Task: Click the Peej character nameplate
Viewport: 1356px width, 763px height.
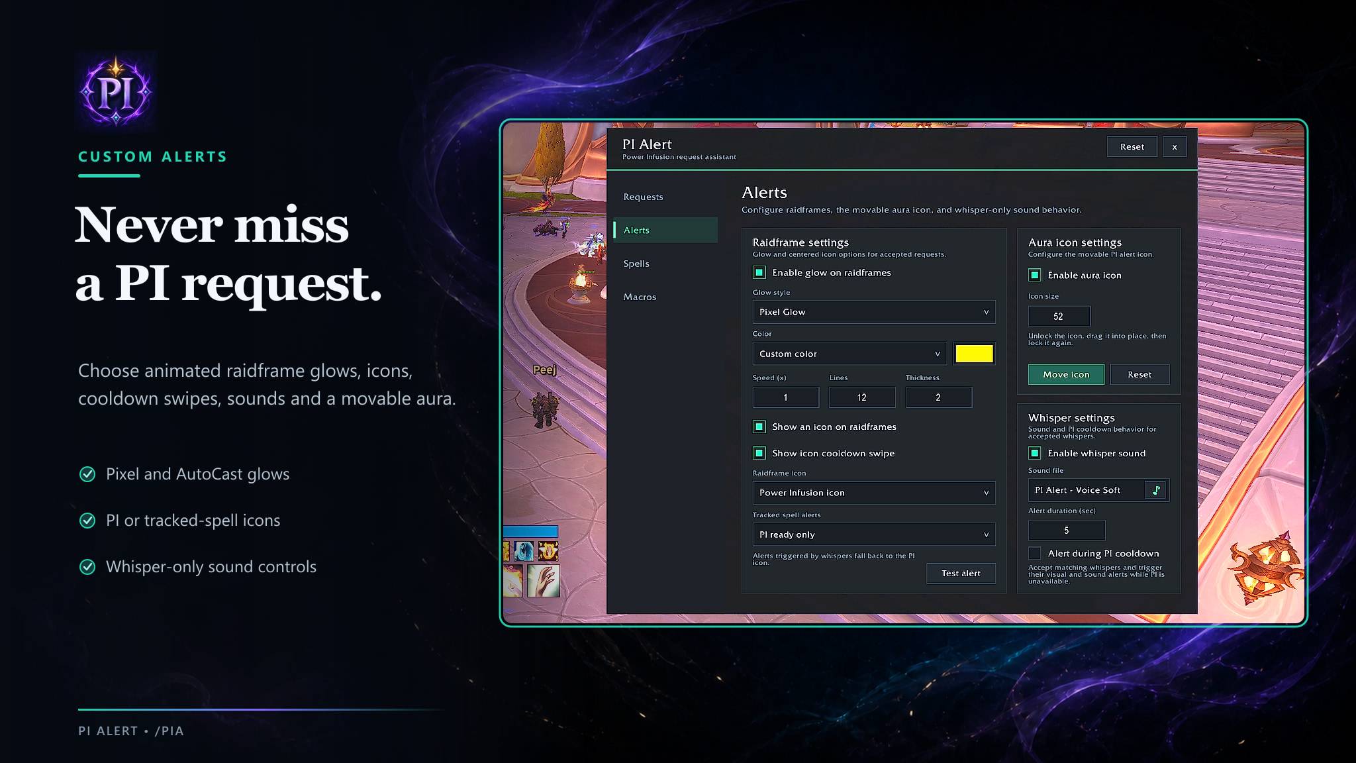Action: pyautogui.click(x=545, y=370)
